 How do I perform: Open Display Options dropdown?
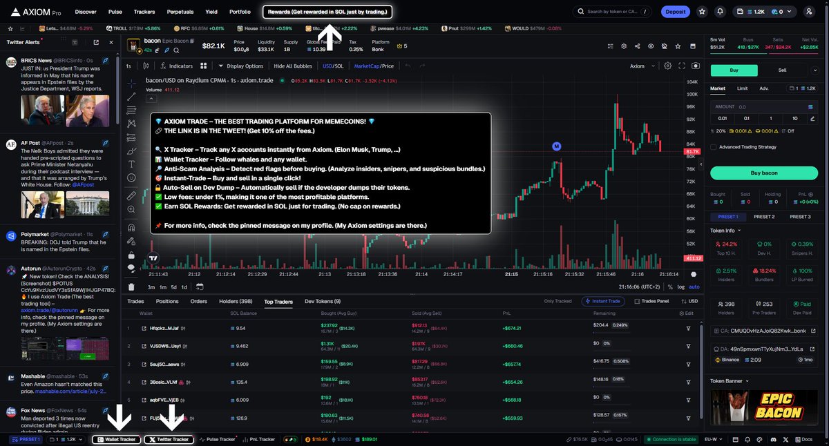(x=241, y=66)
